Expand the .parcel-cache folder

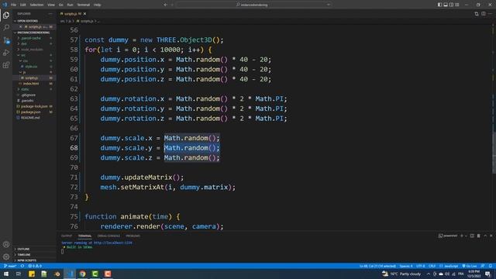pyautogui.click(x=31, y=38)
